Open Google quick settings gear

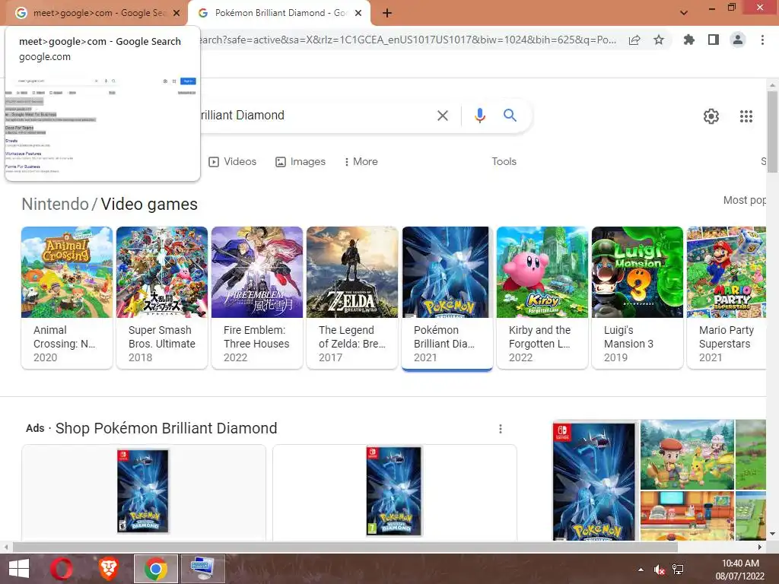click(x=711, y=116)
